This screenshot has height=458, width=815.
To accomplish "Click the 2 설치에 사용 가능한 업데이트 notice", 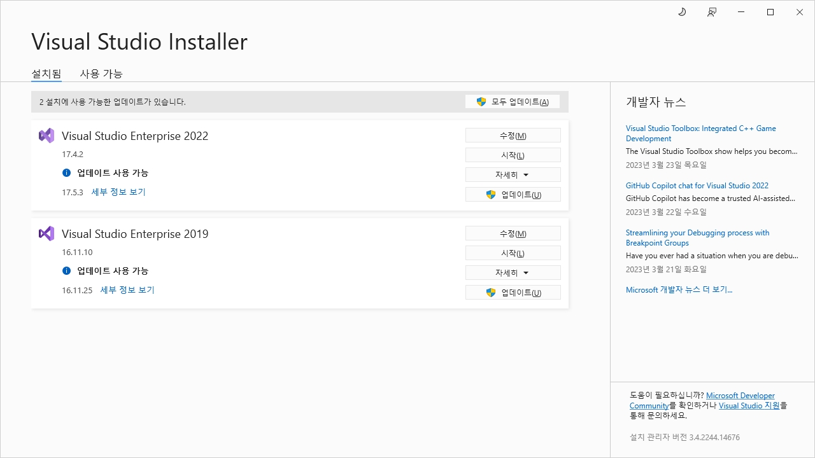I will [x=113, y=102].
